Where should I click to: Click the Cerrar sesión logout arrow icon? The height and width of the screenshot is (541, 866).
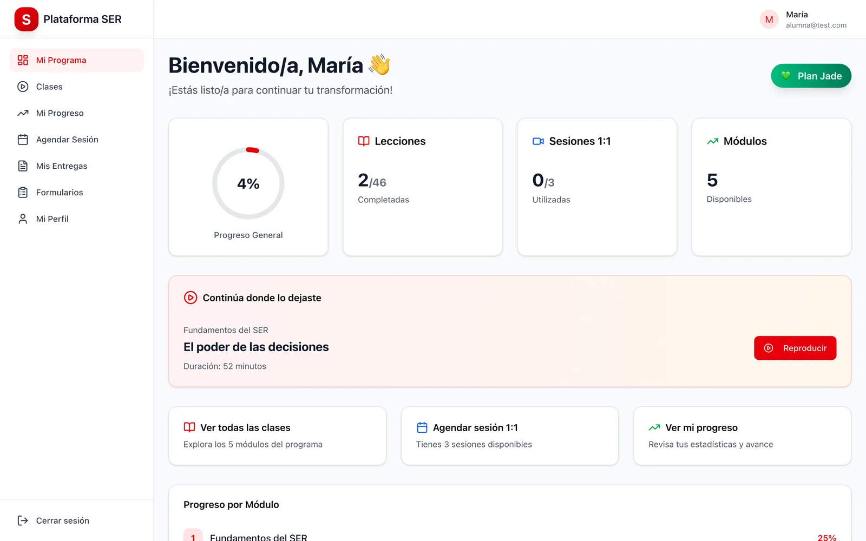click(x=23, y=520)
